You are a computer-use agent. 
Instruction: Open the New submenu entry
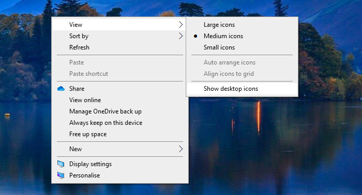pyautogui.click(x=119, y=149)
